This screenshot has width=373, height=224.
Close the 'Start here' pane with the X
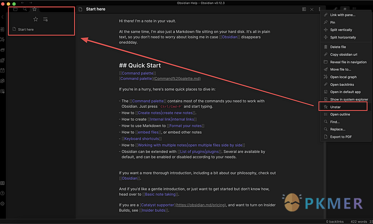(x=312, y=10)
